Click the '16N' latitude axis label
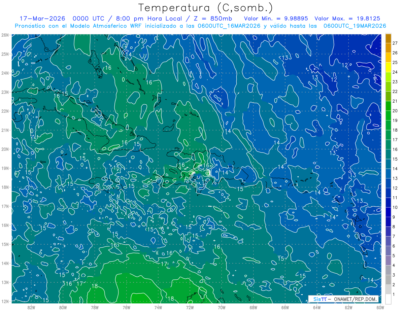 pos(5,225)
